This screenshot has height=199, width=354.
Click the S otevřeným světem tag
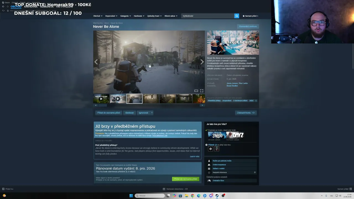pyautogui.click(x=240, y=101)
